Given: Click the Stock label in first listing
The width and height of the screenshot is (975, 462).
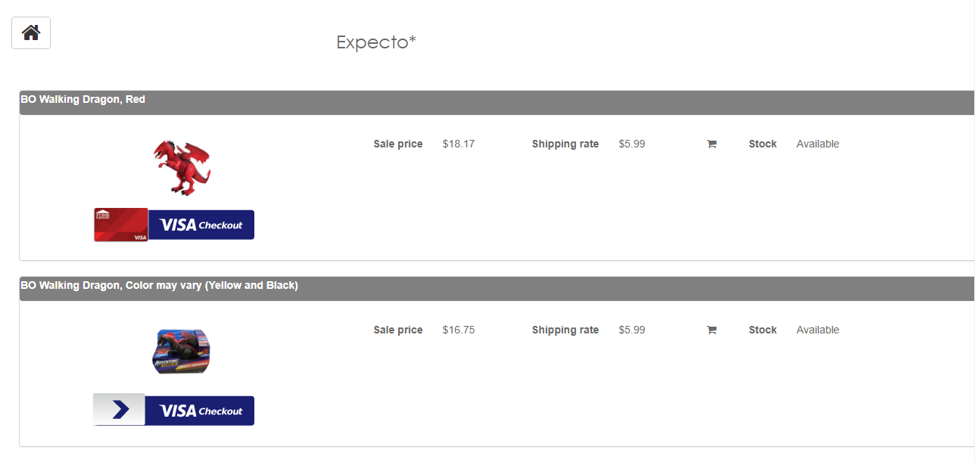Looking at the screenshot, I should [x=763, y=144].
